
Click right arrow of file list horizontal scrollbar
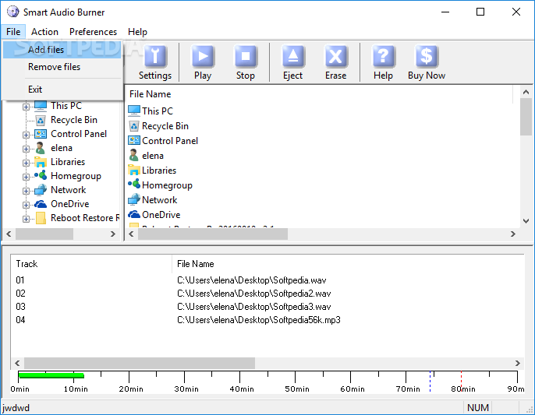513,234
